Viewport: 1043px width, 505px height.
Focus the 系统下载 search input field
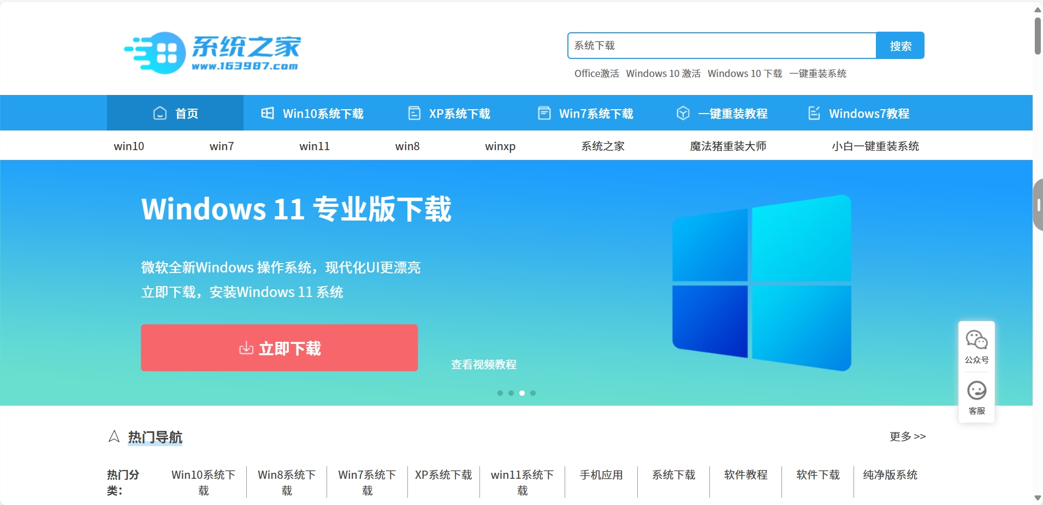pyautogui.click(x=722, y=46)
